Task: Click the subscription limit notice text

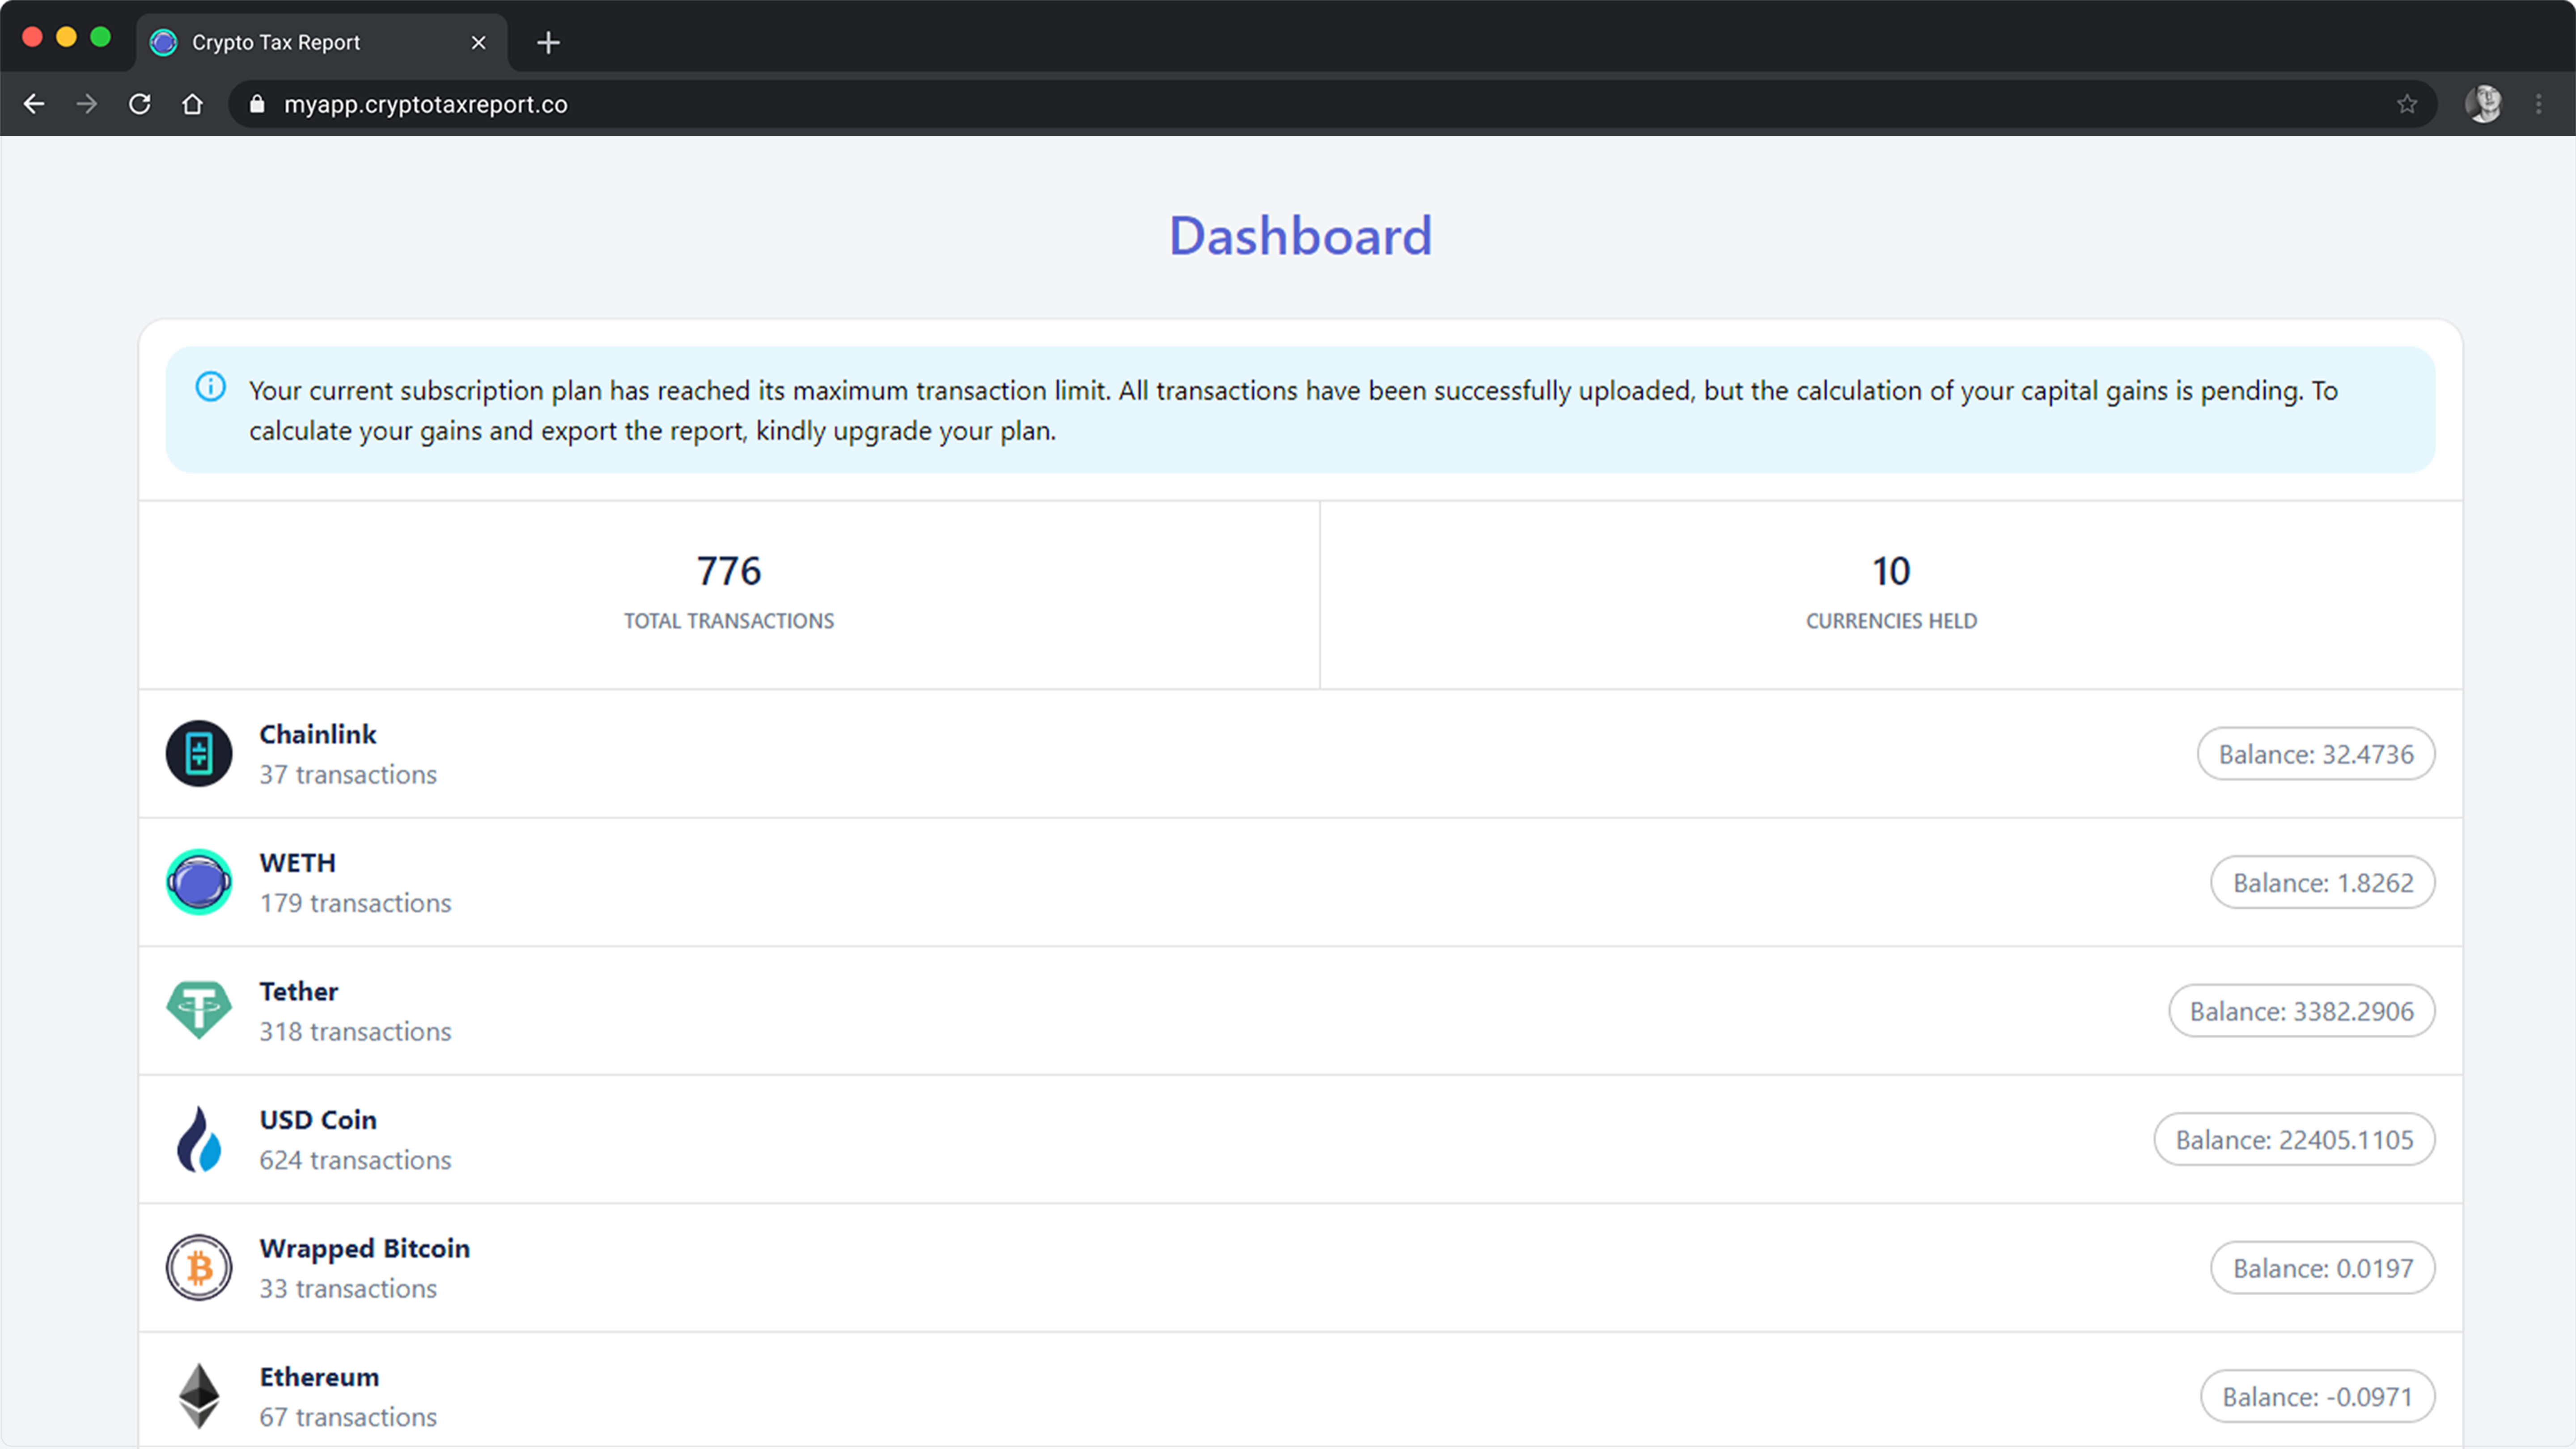Action: (1293, 410)
